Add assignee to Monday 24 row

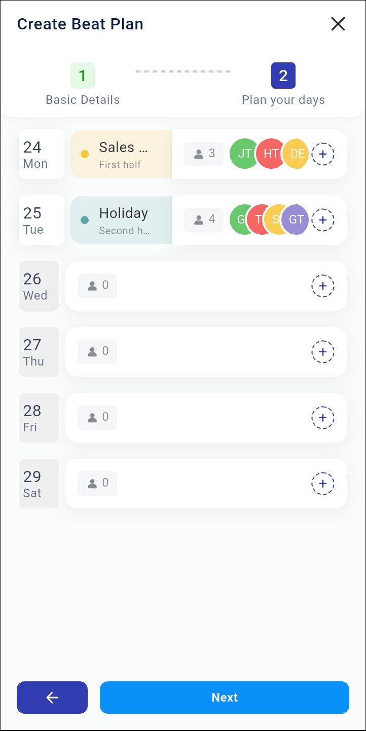(x=322, y=154)
